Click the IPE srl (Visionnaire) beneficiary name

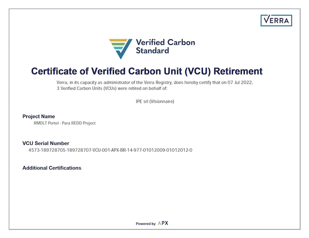coord(155,101)
